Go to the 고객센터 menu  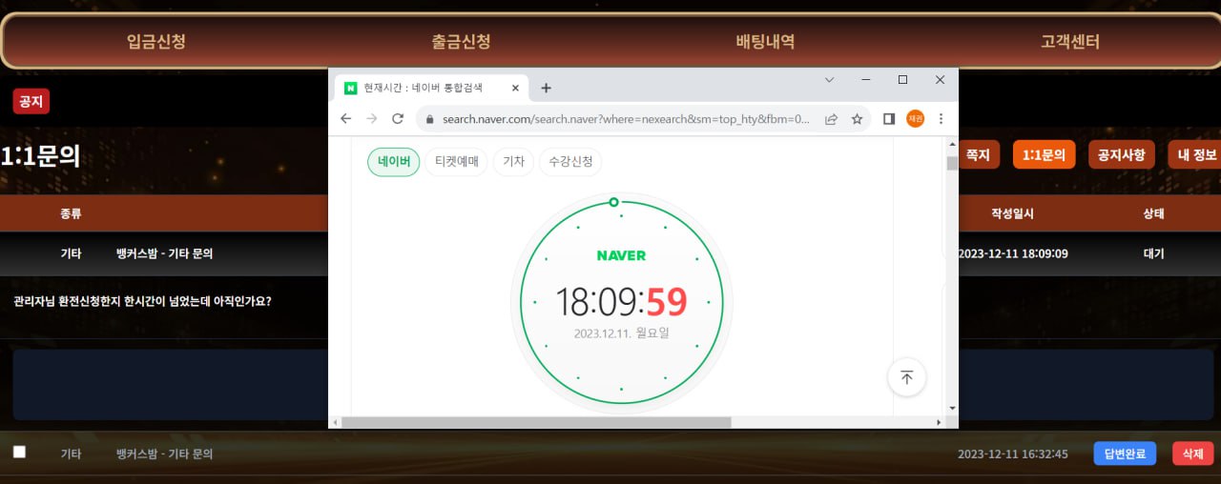coord(1069,42)
